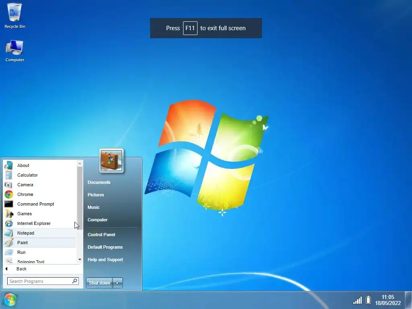
Task: Open Music from Start menu
Action: [93, 207]
